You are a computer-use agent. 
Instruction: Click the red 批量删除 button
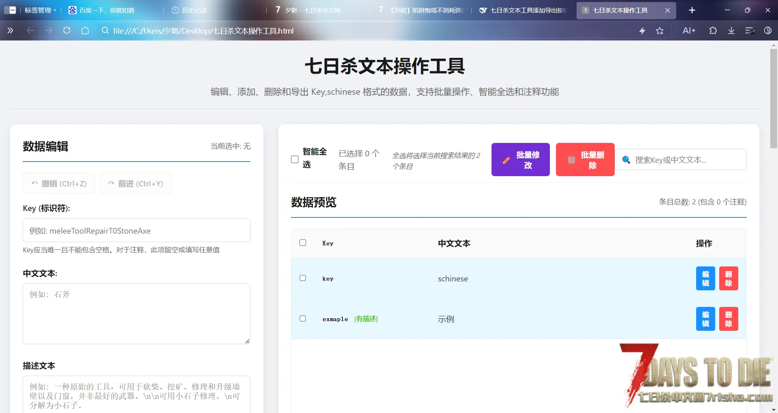click(x=585, y=160)
